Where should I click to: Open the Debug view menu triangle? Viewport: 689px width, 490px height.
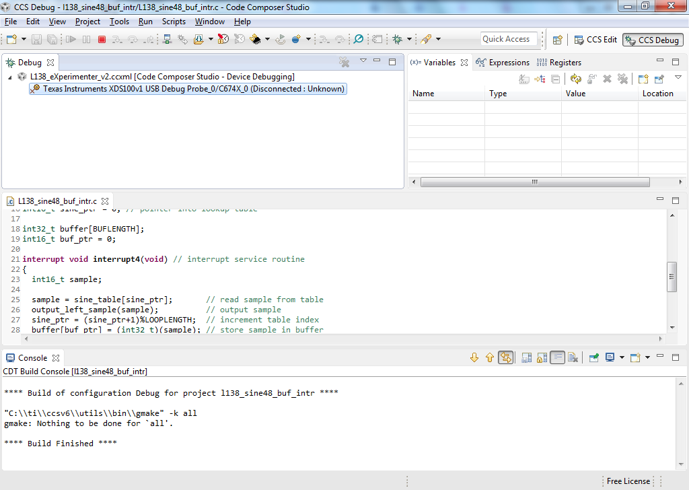363,61
